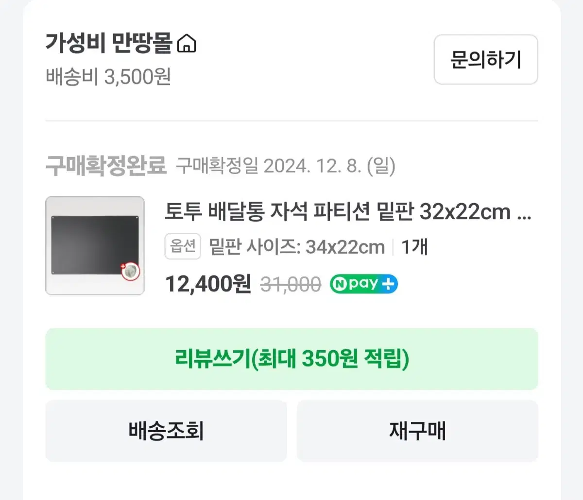Open the black magnetic board product thumbnail
The height and width of the screenshot is (500, 583).
click(95, 245)
